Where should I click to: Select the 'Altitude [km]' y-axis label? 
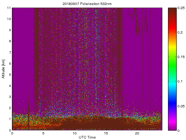coord(3,69)
